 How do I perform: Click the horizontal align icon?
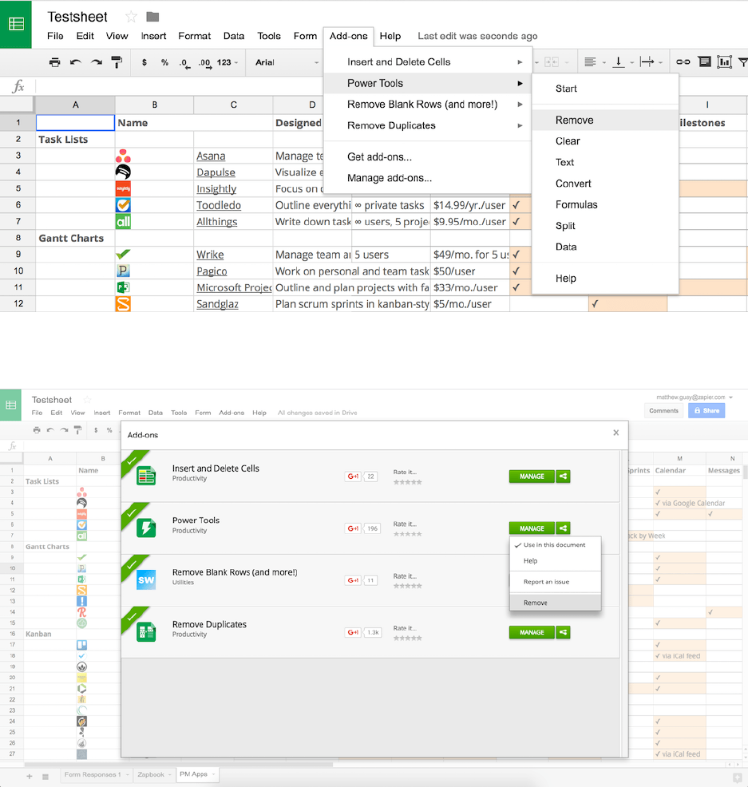click(591, 61)
